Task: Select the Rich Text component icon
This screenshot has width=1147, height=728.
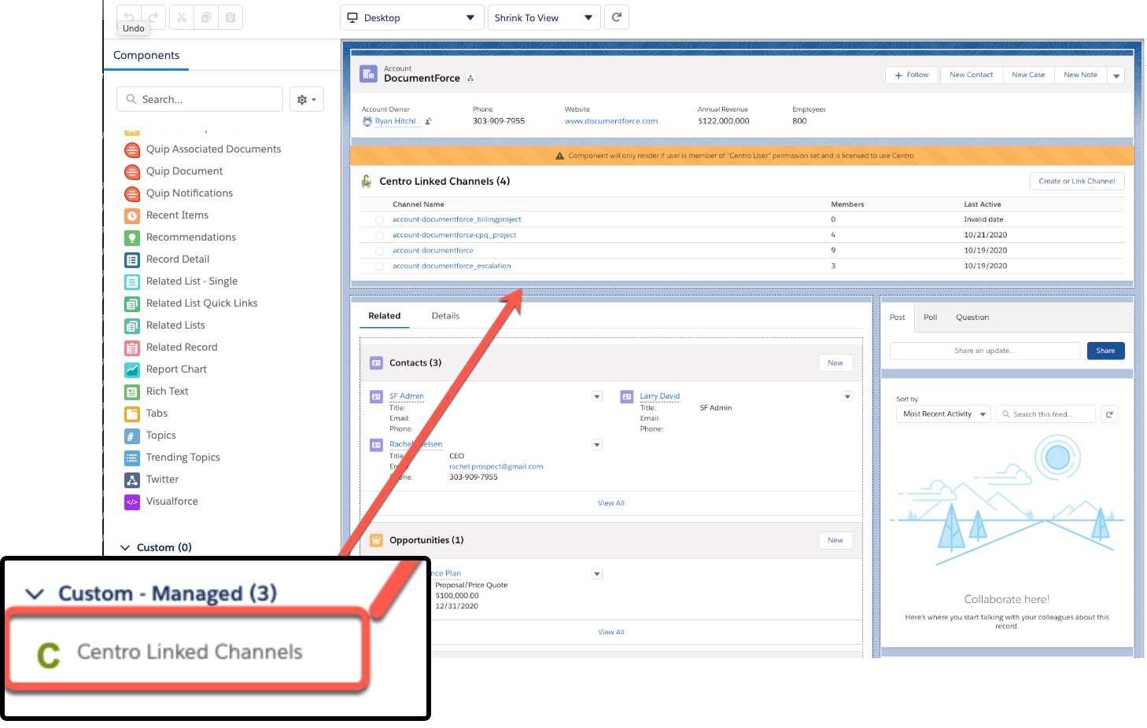Action: click(x=132, y=392)
